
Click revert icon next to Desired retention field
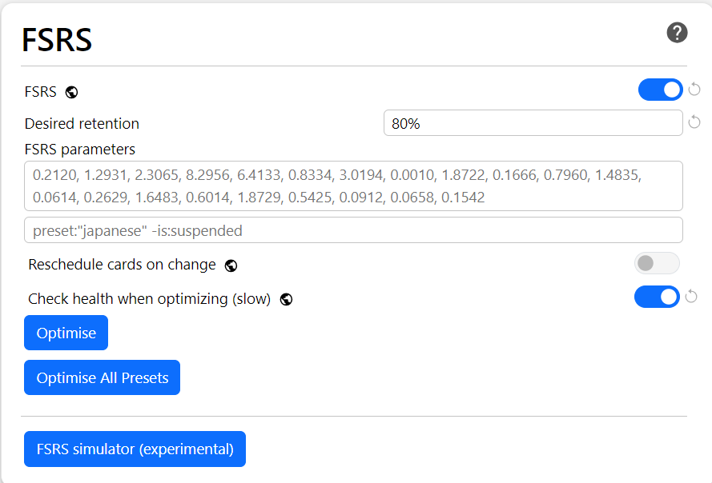tap(694, 122)
